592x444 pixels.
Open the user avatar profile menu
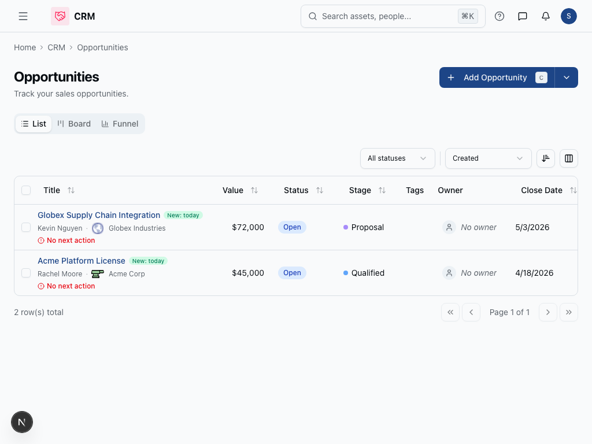click(569, 16)
